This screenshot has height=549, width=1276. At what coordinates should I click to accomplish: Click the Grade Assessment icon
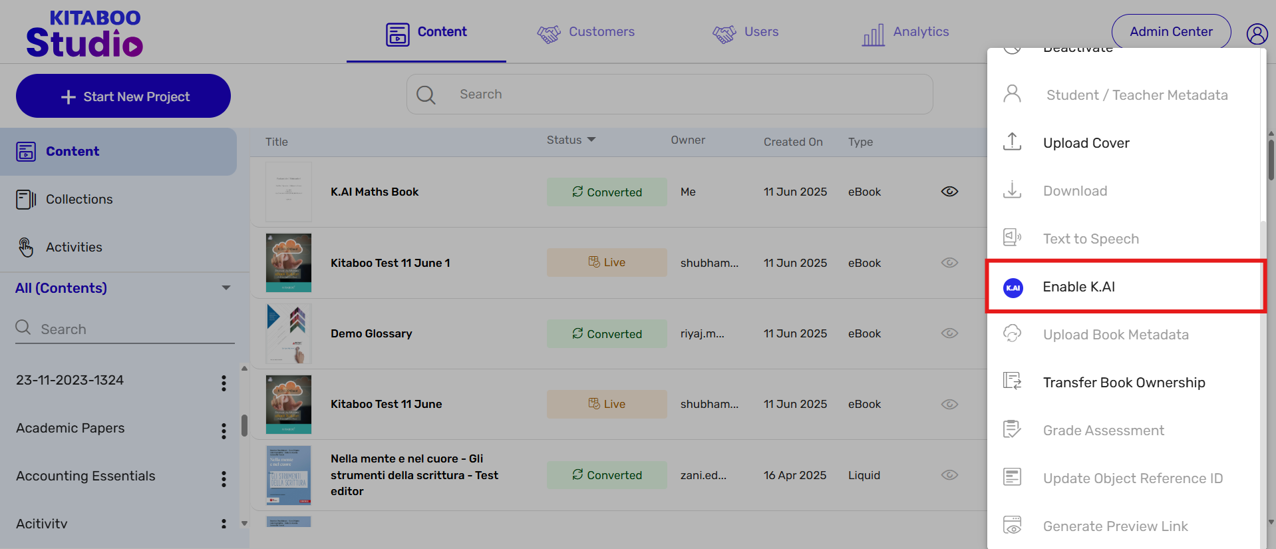pyautogui.click(x=1012, y=429)
